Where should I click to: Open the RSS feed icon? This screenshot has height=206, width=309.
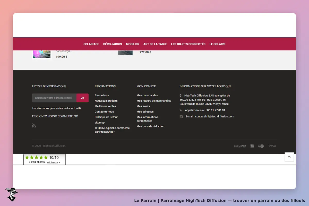click(34, 125)
